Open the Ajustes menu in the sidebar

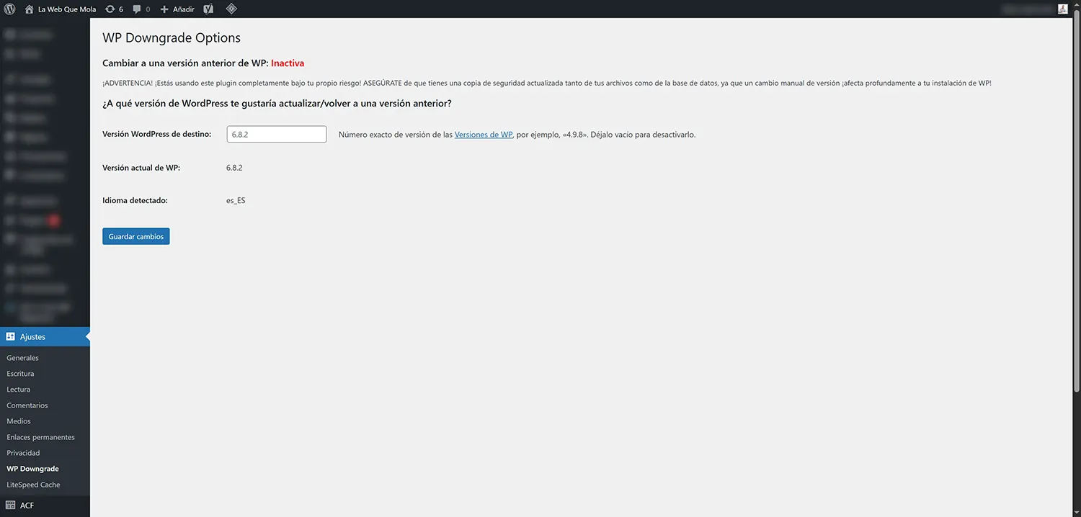pos(32,336)
